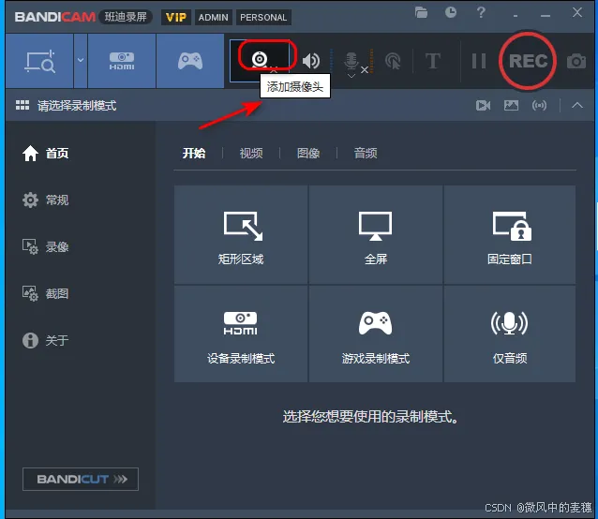Click the grid icon beside 请选择录制模式
The image size is (598, 519).
coord(22,105)
